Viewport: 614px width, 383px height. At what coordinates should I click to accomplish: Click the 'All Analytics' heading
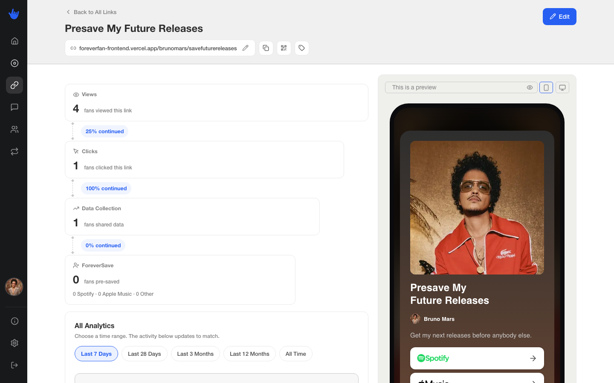pos(95,326)
